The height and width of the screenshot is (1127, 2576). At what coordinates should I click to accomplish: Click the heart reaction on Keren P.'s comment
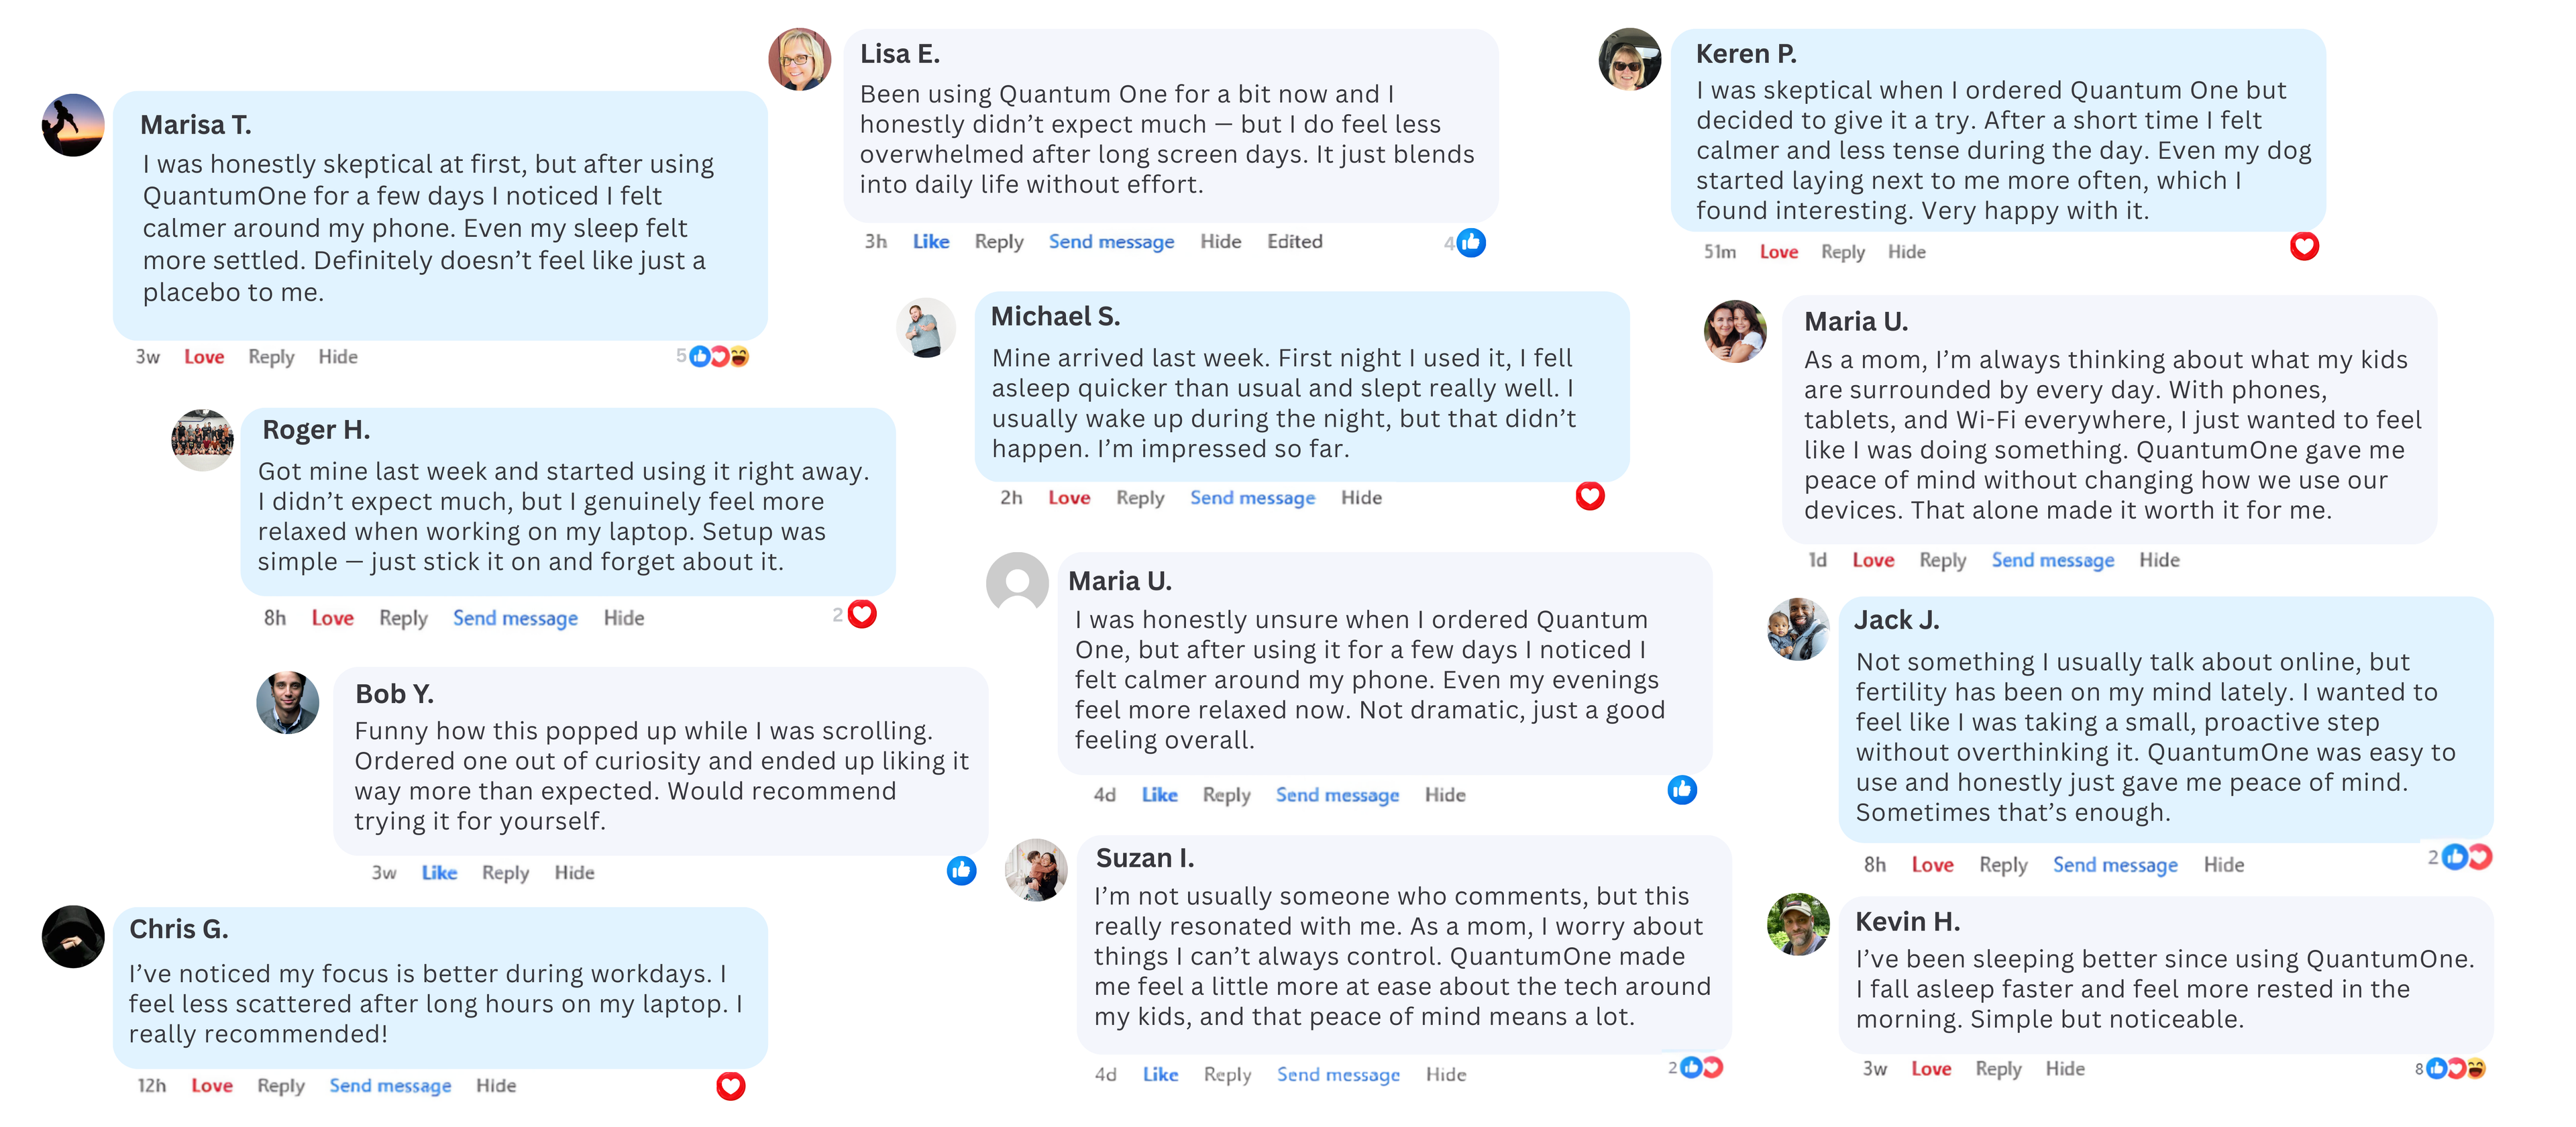coord(2303,246)
